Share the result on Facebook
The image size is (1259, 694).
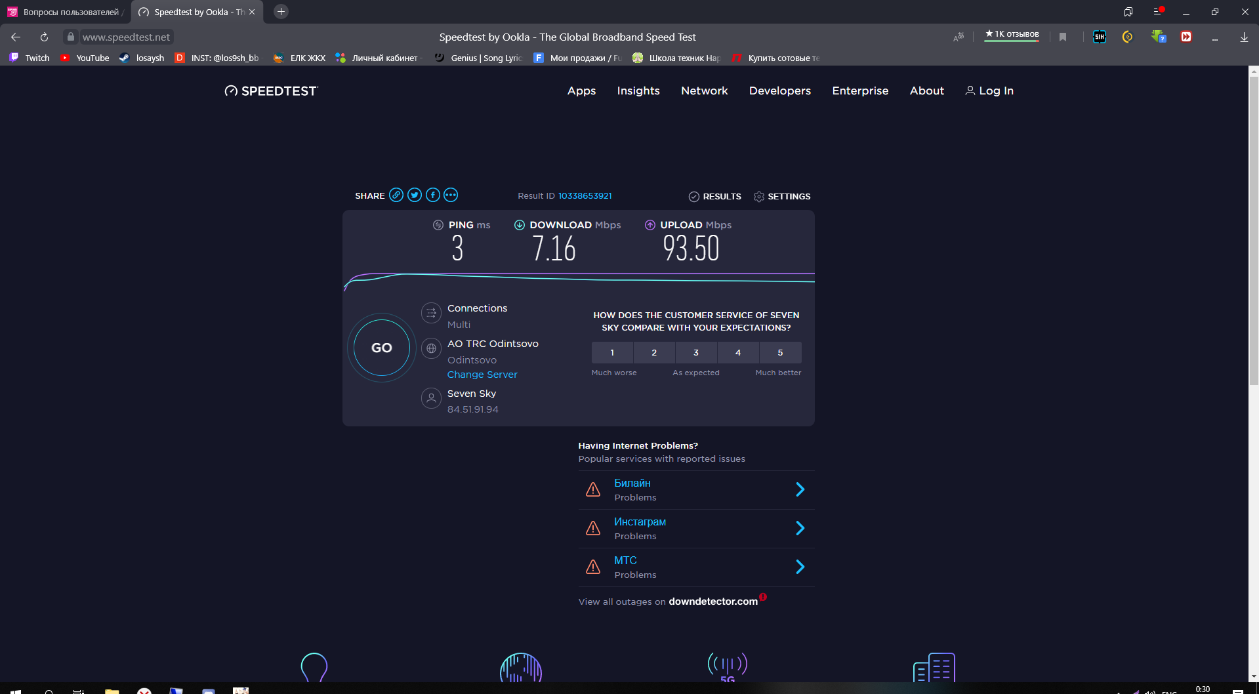(433, 195)
